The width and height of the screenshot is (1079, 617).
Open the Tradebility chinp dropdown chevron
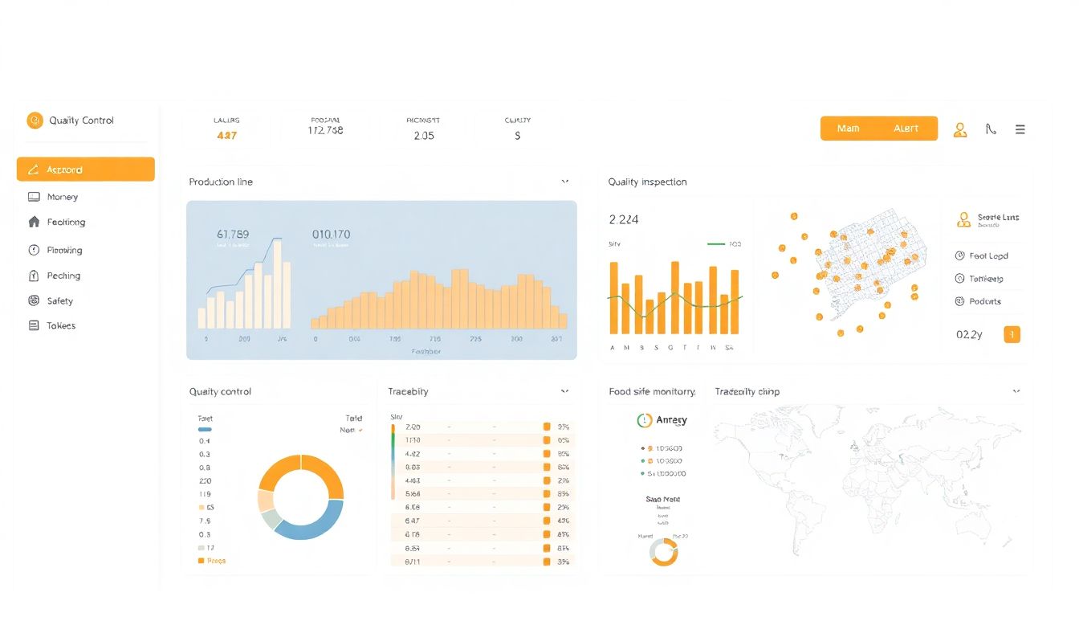tap(1016, 391)
